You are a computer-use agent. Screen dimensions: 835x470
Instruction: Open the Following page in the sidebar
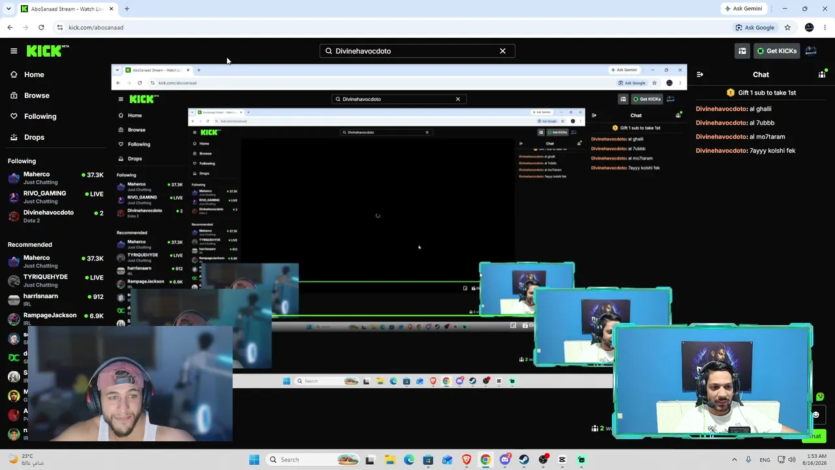coord(40,116)
